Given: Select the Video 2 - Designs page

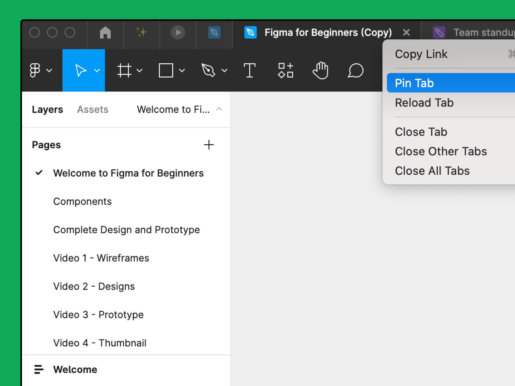Looking at the screenshot, I should (94, 286).
